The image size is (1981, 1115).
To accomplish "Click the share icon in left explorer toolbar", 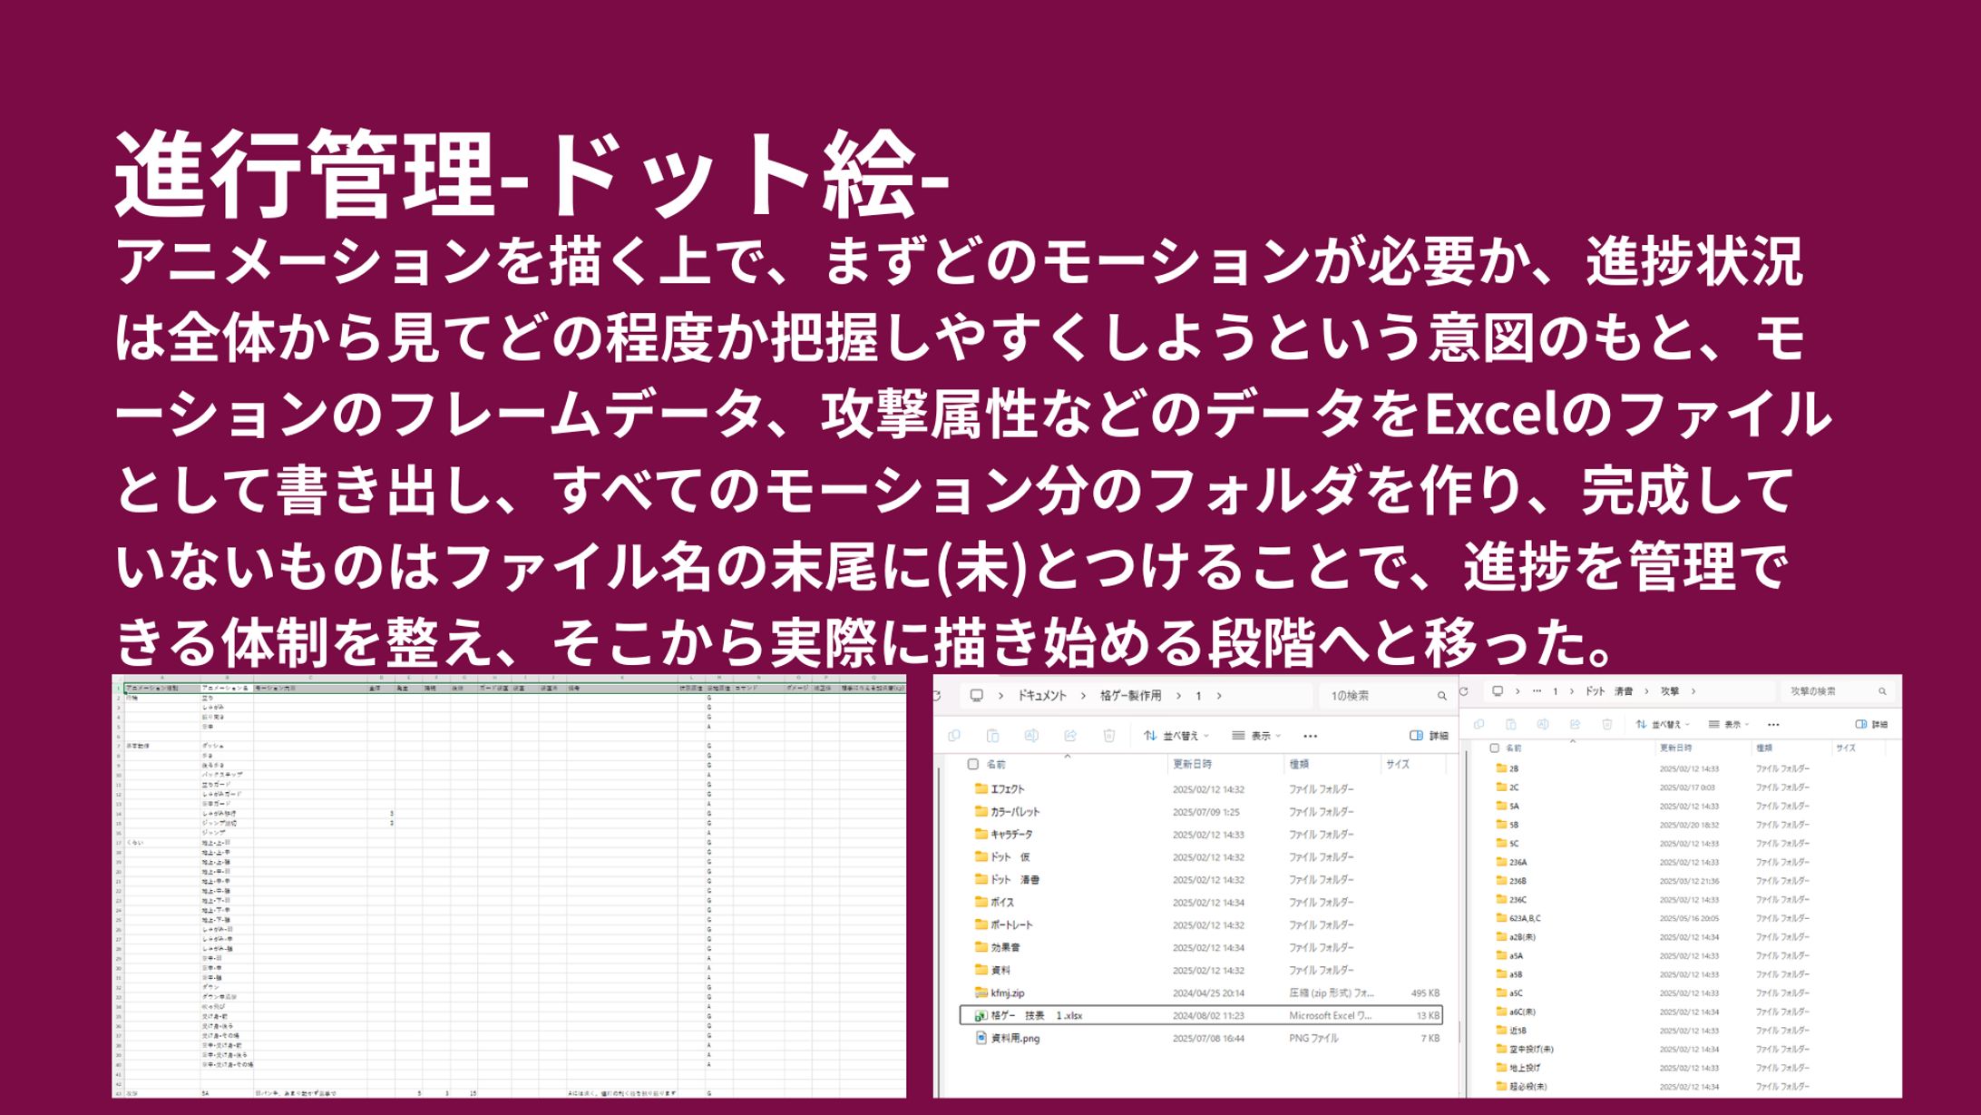I will 1070,736.
